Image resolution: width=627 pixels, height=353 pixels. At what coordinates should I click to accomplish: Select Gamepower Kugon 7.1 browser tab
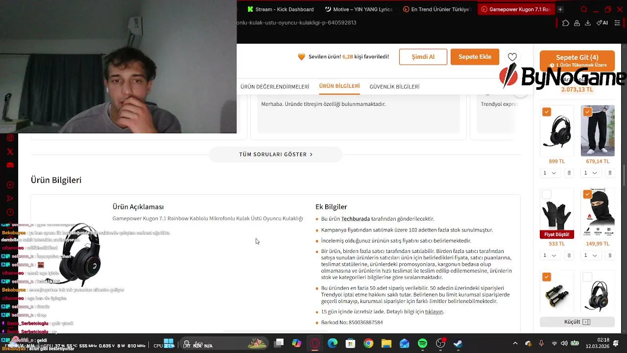(515, 9)
